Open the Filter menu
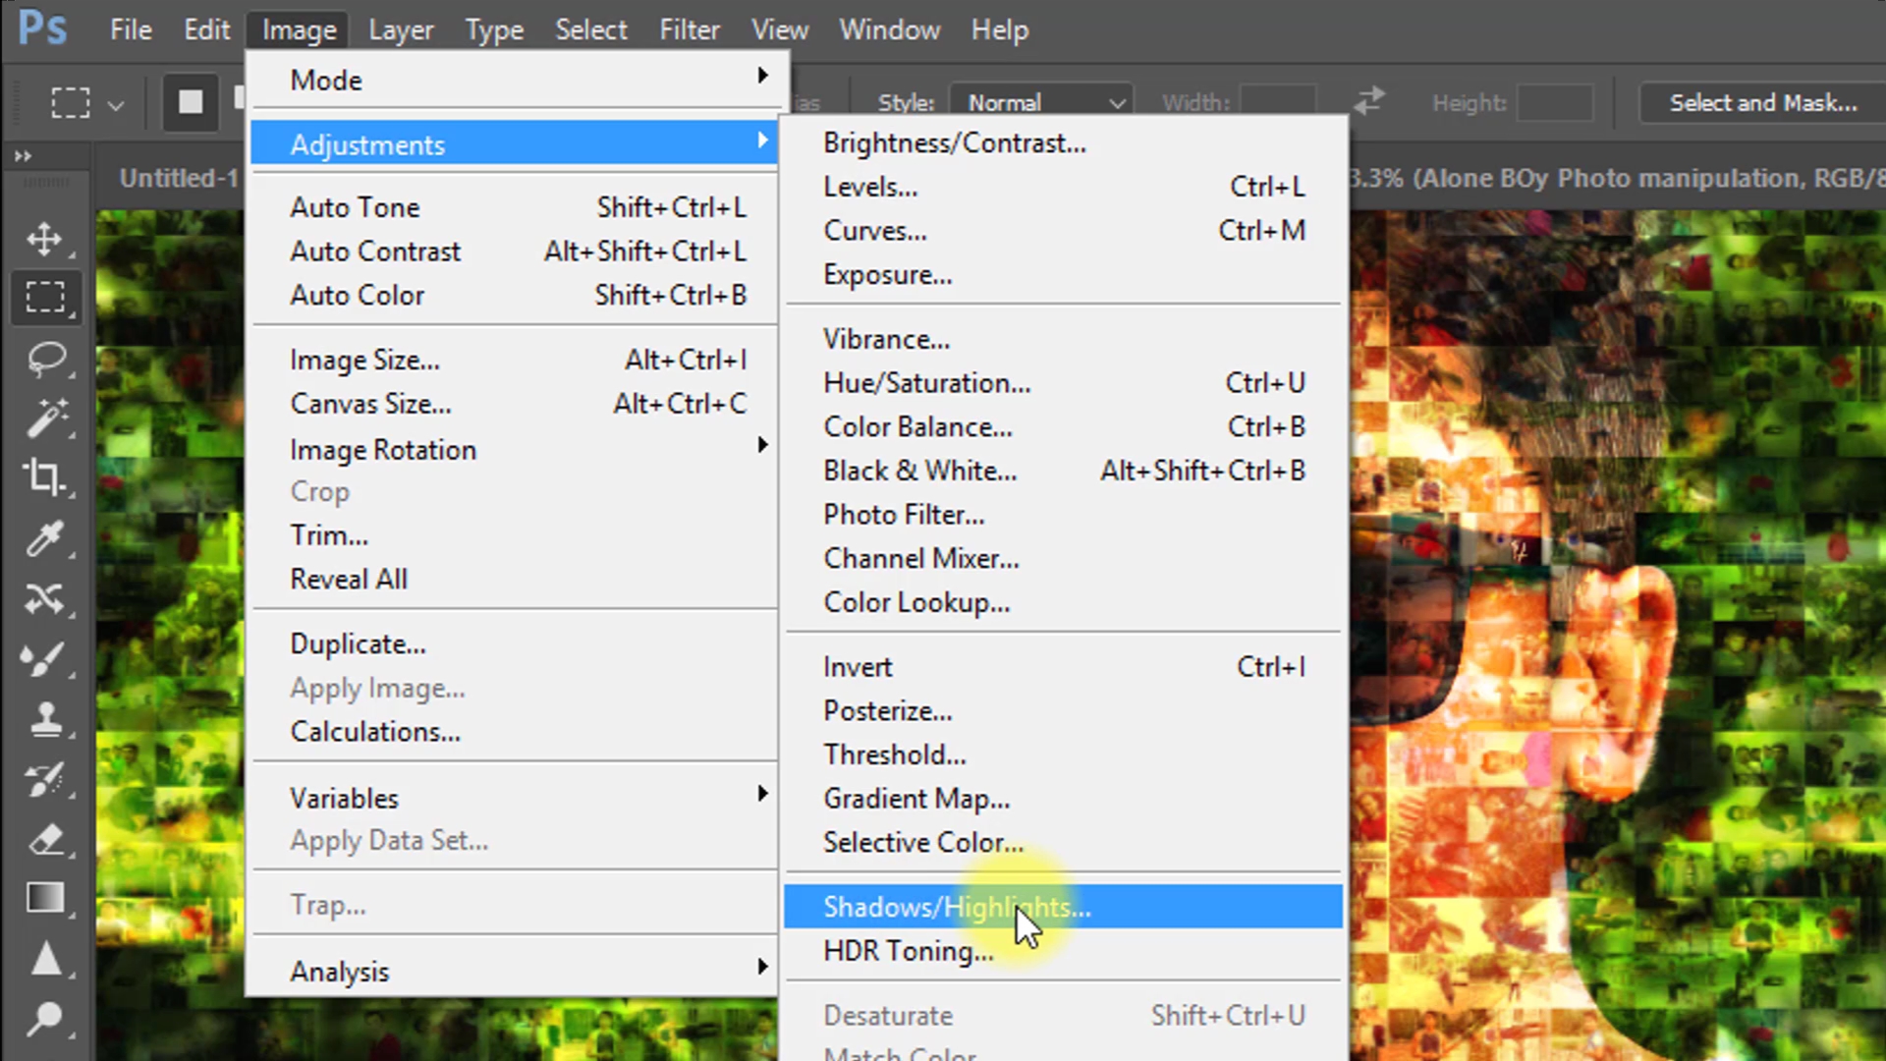The image size is (1886, 1061). [690, 29]
